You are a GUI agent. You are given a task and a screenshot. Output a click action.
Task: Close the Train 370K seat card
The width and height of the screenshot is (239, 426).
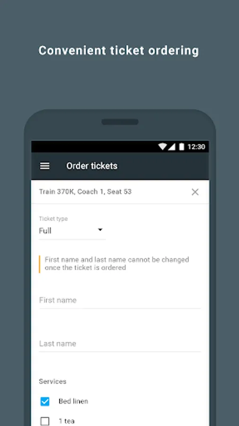[195, 192]
